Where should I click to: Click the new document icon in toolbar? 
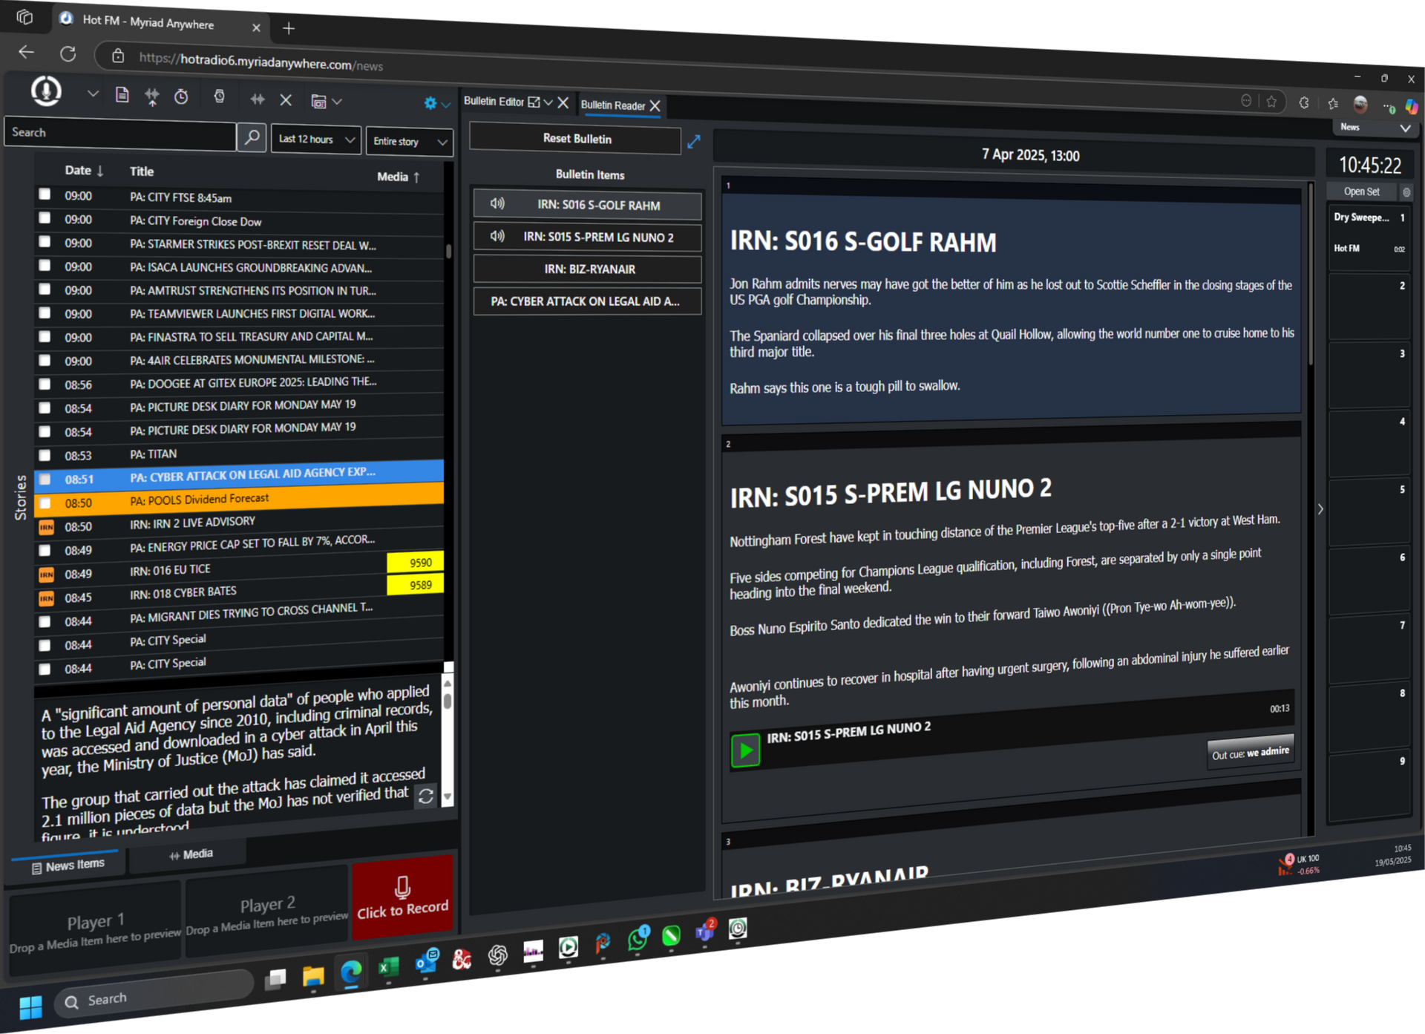122,95
